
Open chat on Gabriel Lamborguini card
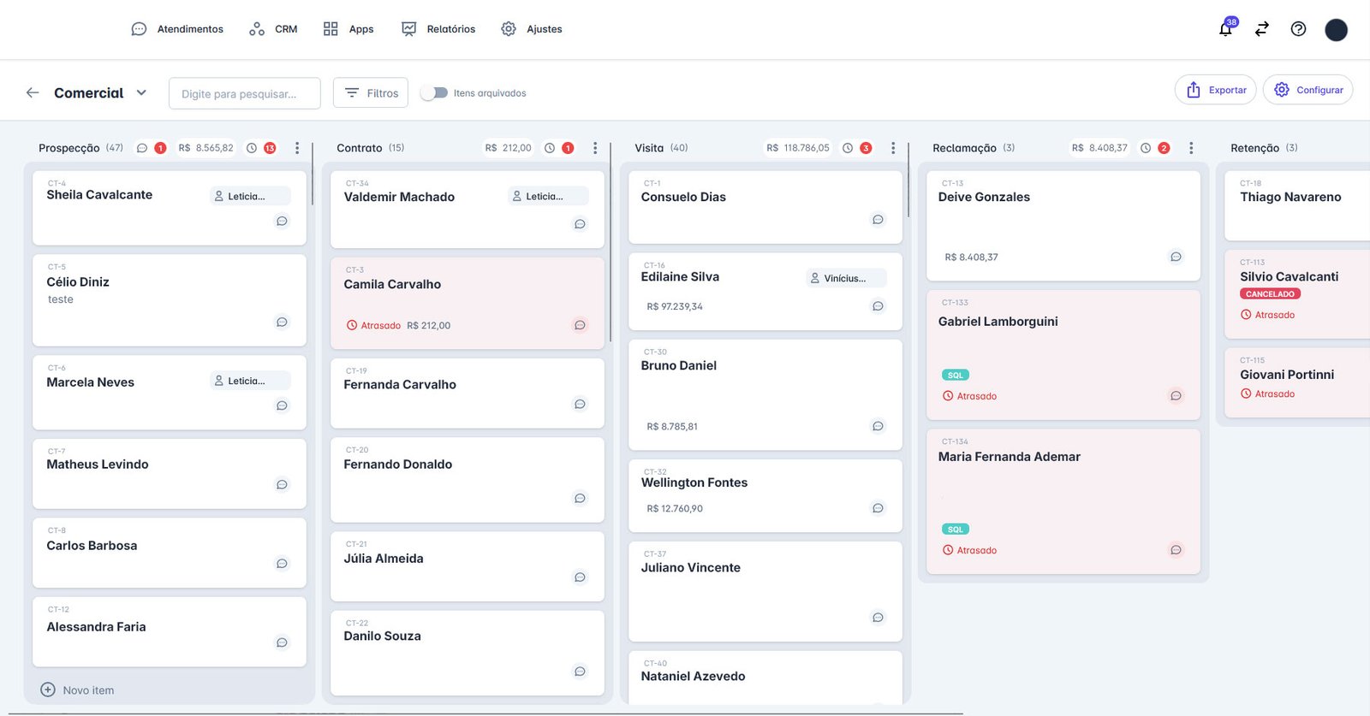(x=1176, y=396)
